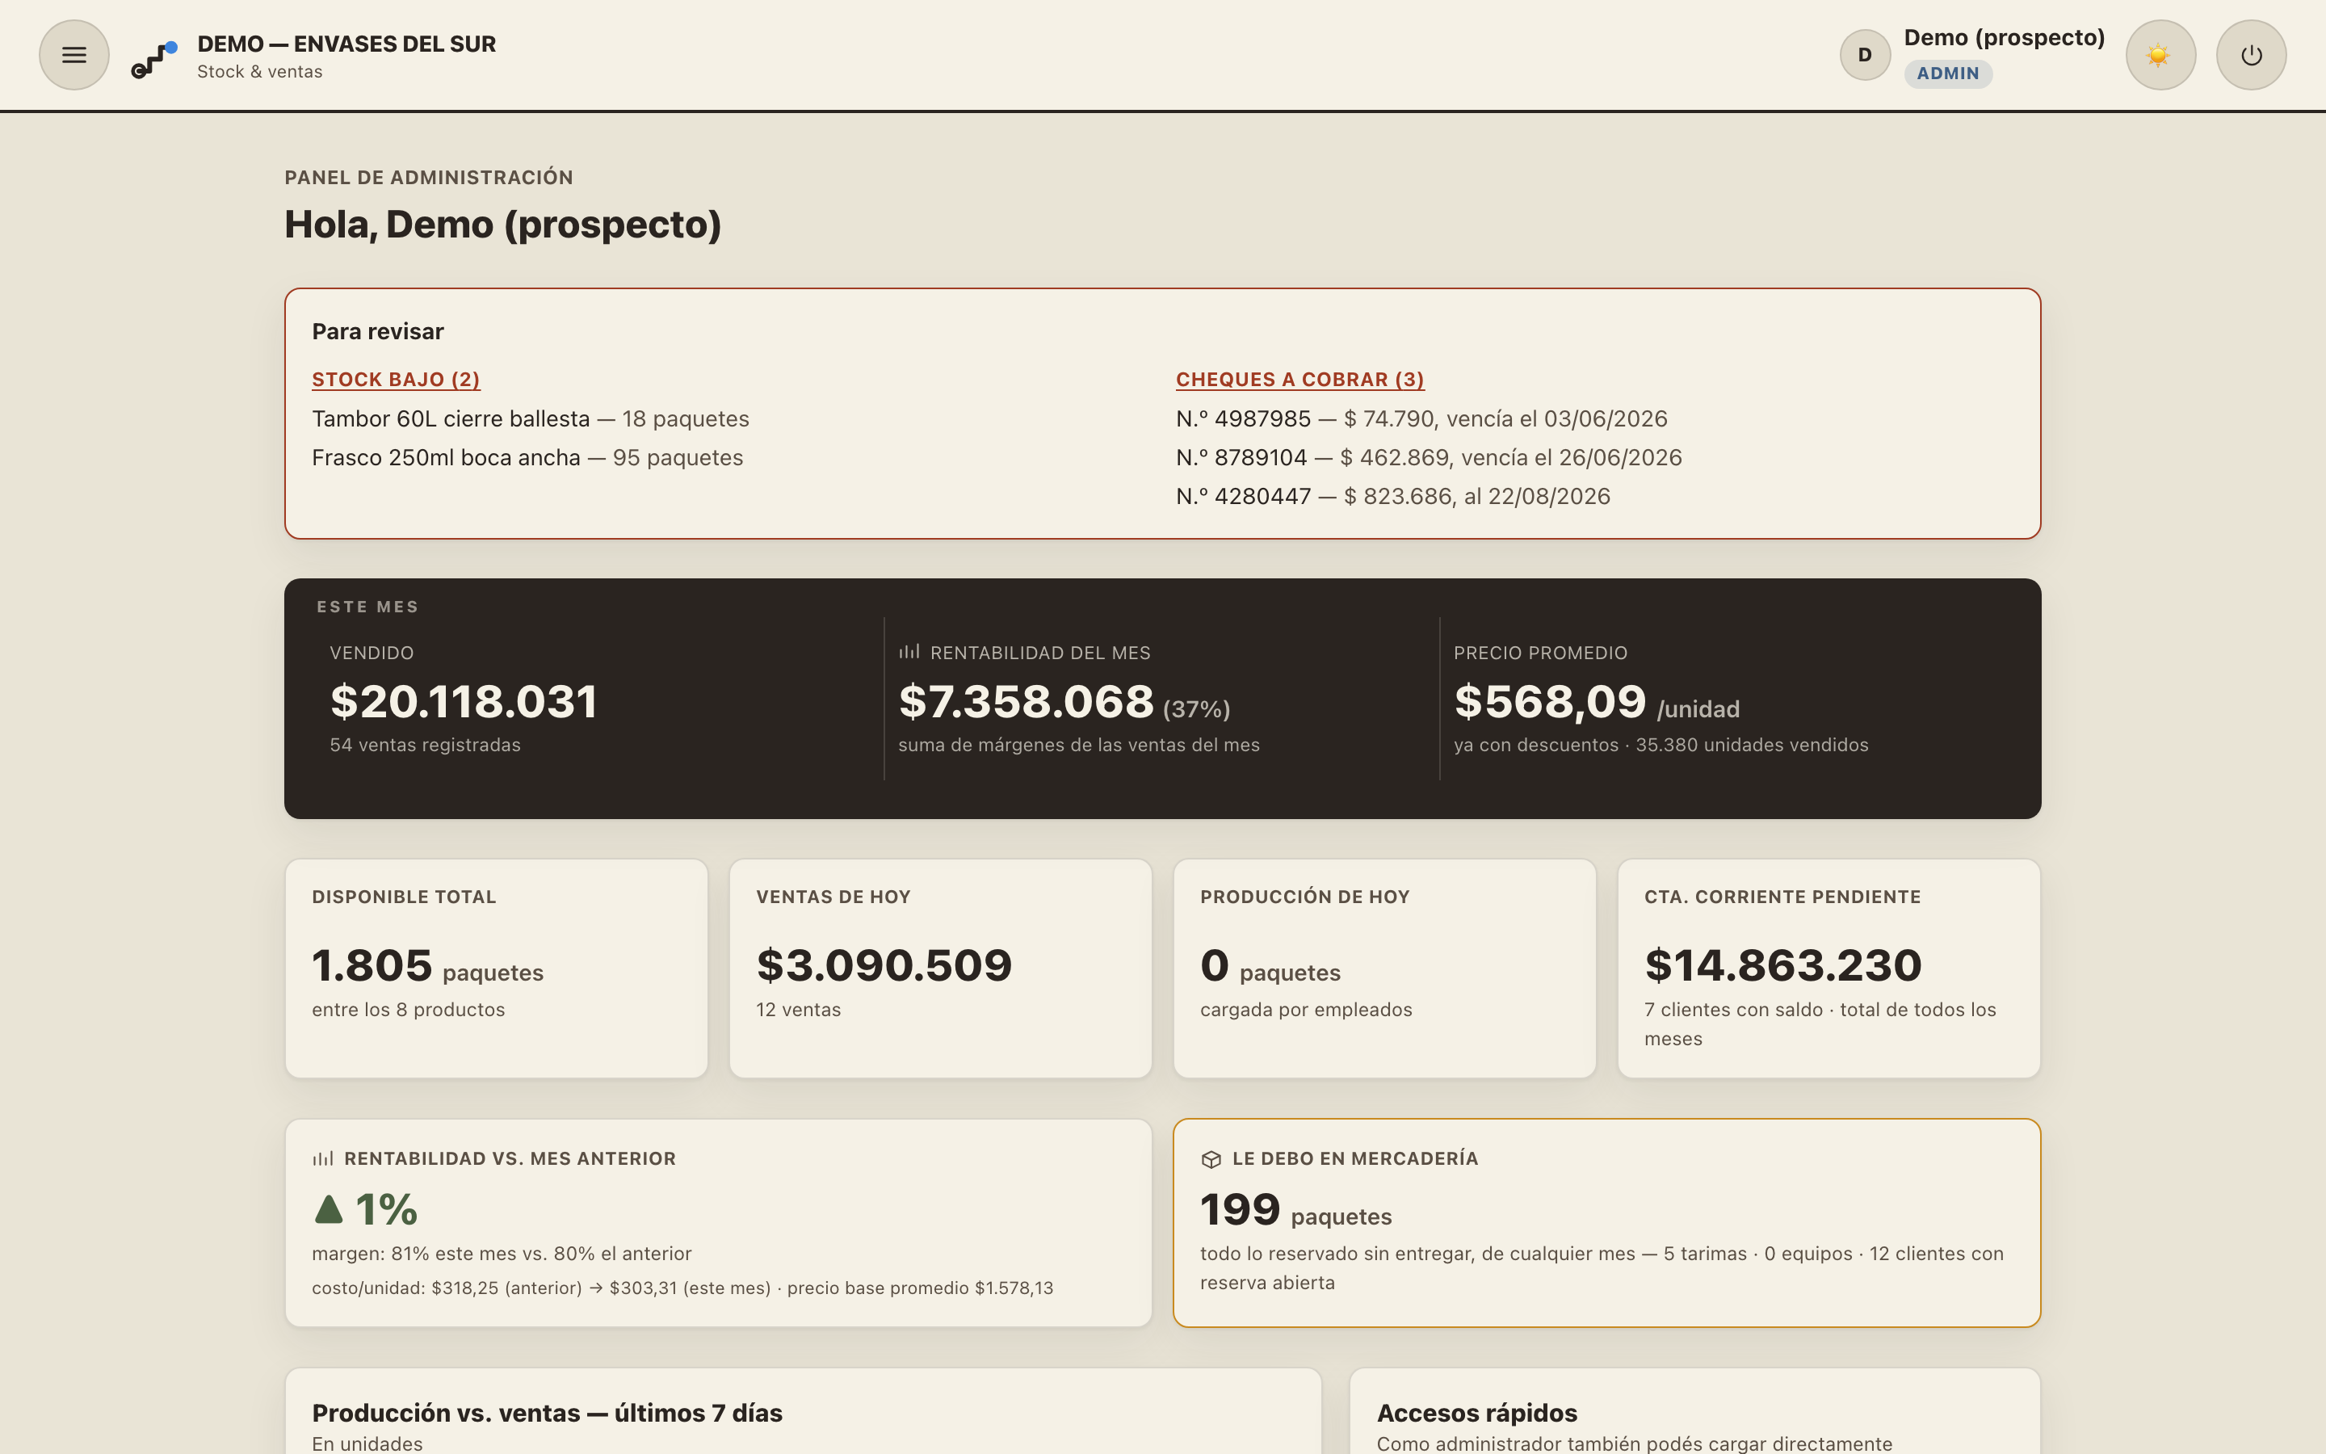Screen dimensions: 2326x1454
Task: Open the STOCK BAJO (2) link
Action: point(396,379)
